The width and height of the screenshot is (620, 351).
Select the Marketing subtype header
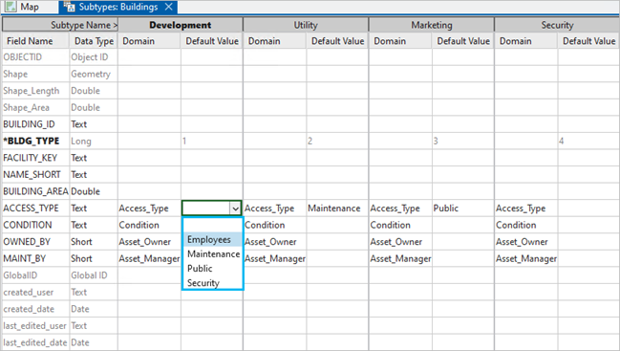tap(432, 25)
